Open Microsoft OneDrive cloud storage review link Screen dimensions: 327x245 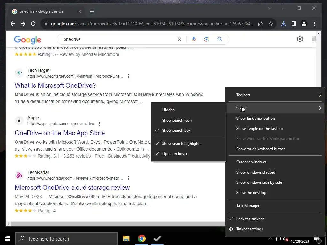point(72,188)
